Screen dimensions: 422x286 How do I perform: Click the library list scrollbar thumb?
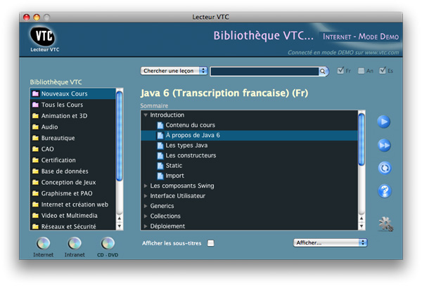(x=120, y=136)
